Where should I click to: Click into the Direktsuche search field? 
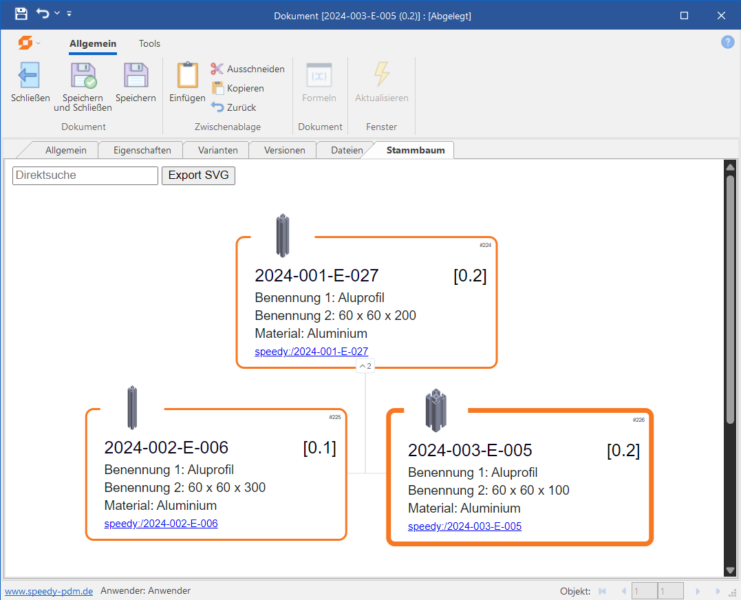pos(85,175)
